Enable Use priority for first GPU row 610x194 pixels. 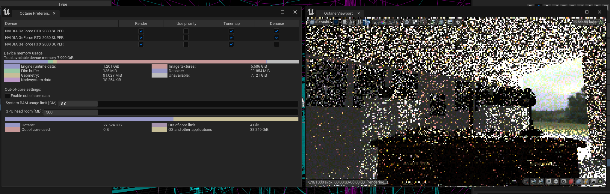(186, 31)
